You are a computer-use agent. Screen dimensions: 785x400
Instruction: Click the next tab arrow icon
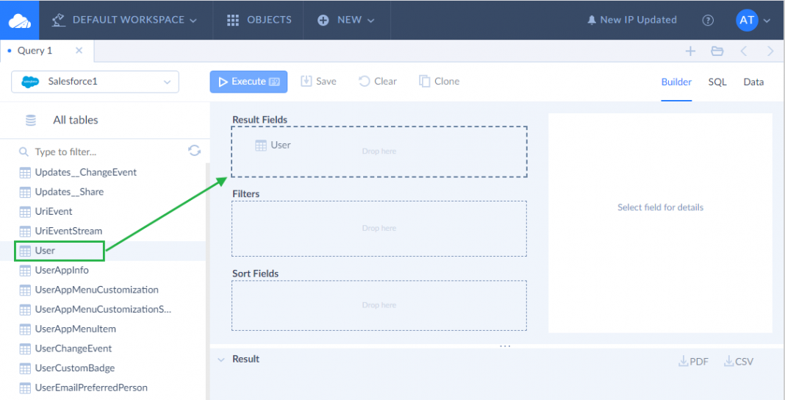pyautogui.click(x=770, y=51)
